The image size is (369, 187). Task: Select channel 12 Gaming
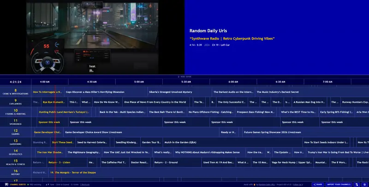[16, 132]
